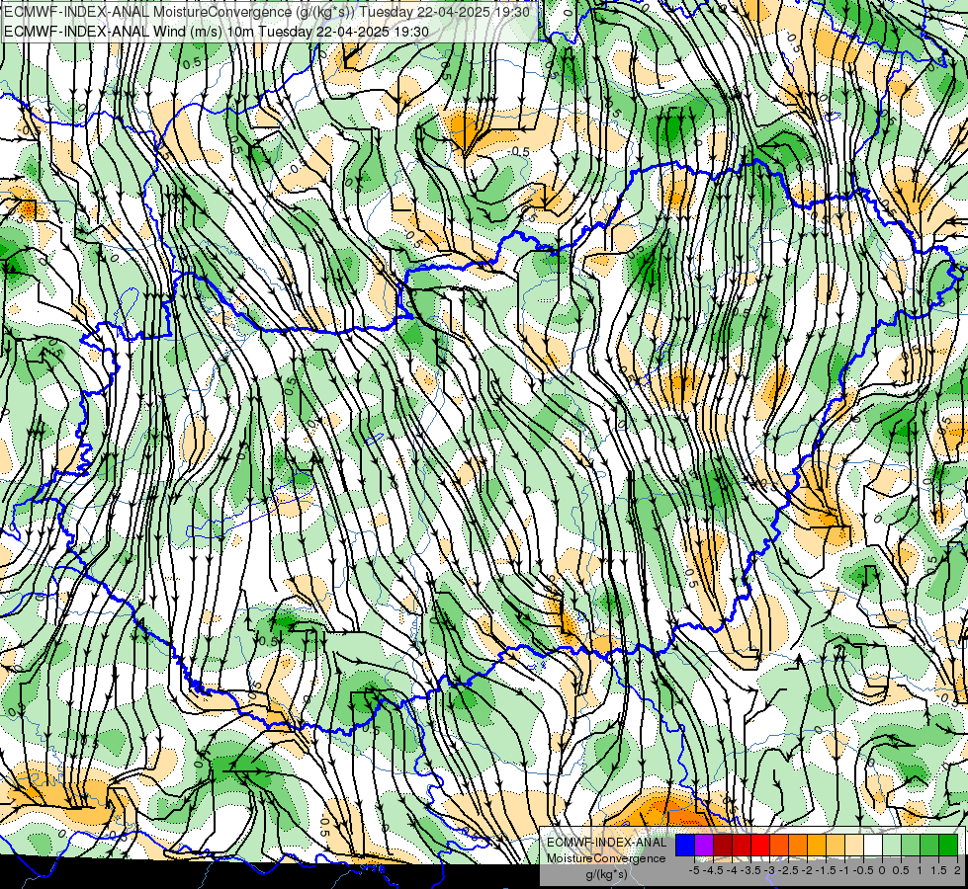Click the pale cream swatch left of white

tap(853, 846)
